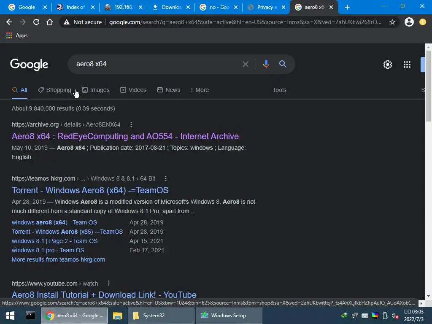This screenshot has height=324, width=432.
Task: Click the Not secure site info warning
Action: (x=83, y=22)
